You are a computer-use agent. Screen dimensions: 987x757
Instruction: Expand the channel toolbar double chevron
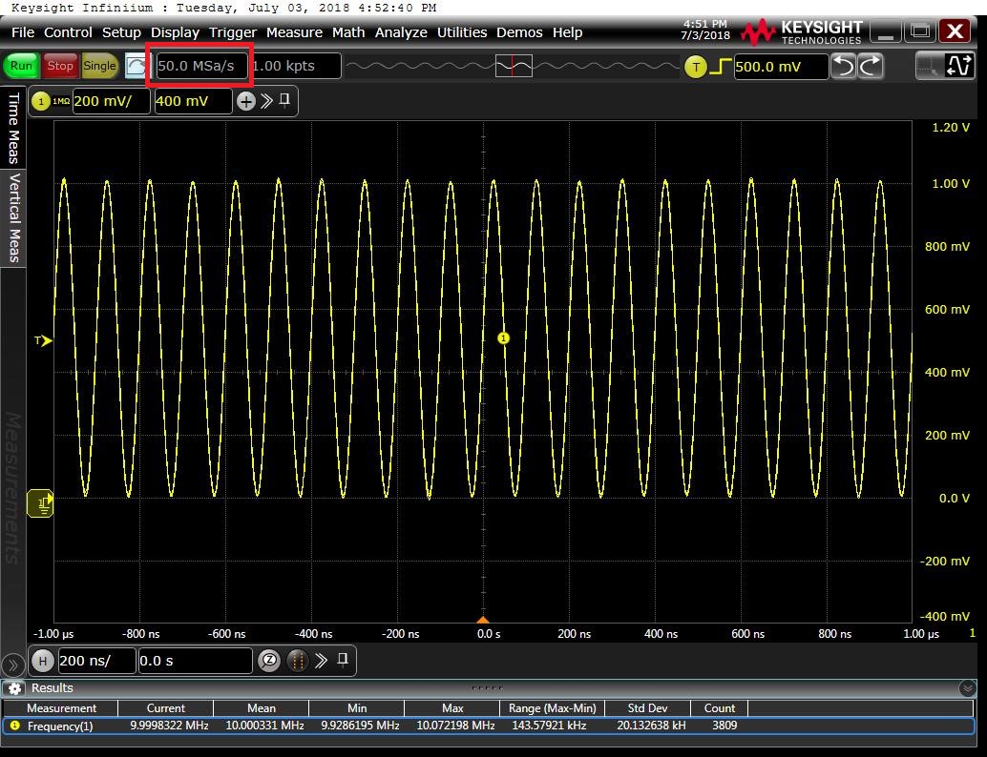(266, 101)
